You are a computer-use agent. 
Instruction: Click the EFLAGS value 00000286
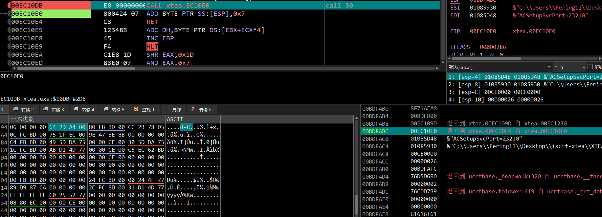click(x=493, y=47)
